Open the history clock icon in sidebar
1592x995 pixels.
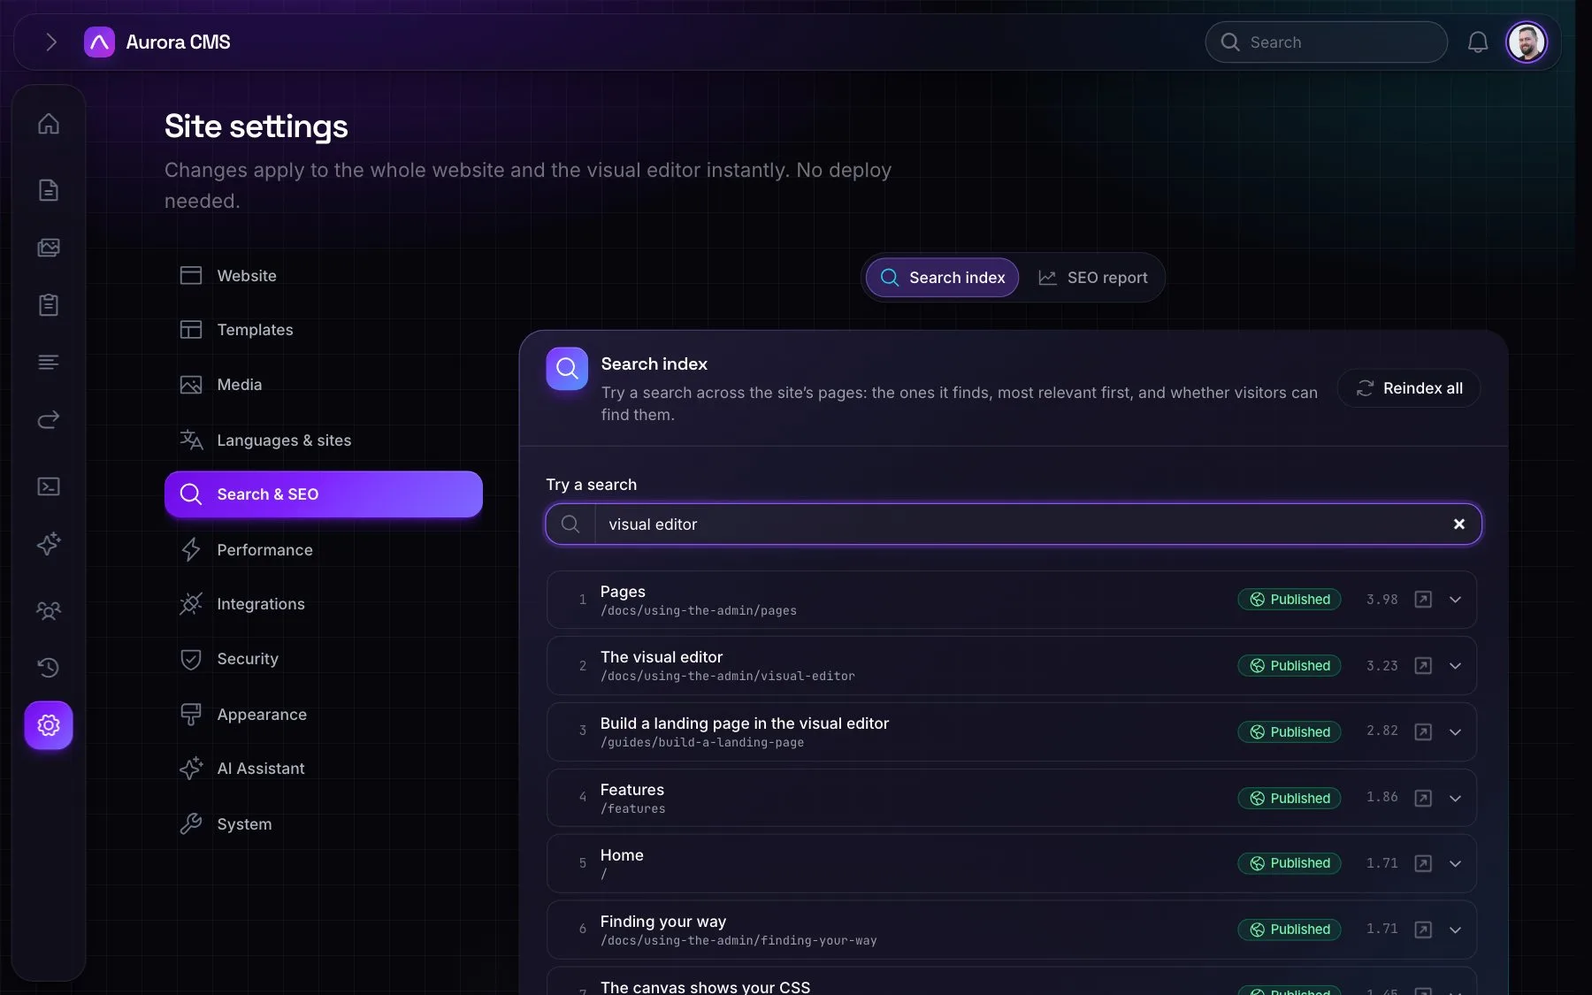pyautogui.click(x=49, y=668)
